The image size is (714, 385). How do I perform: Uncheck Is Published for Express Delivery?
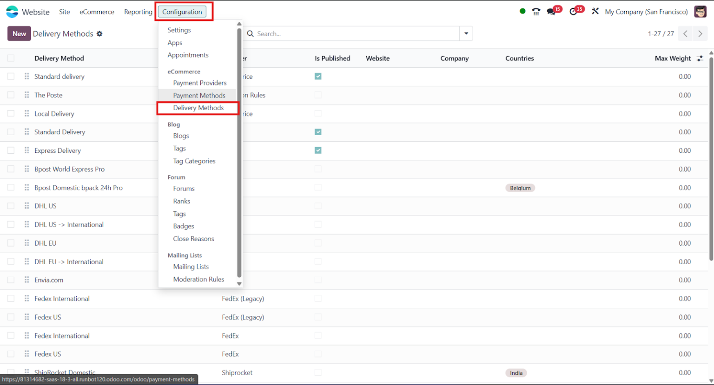(x=318, y=150)
